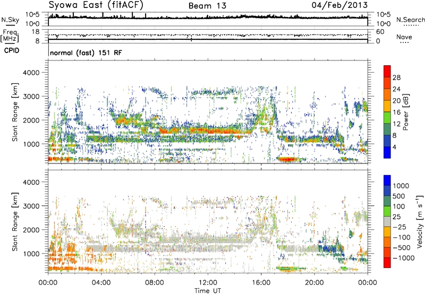Click the "12:00" time axis tick label
This screenshot has height=294, width=425.
(x=208, y=282)
